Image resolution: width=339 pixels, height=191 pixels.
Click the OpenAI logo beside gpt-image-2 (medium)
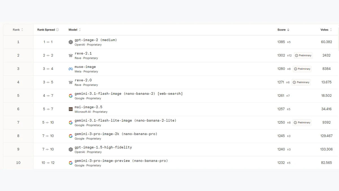71,42
